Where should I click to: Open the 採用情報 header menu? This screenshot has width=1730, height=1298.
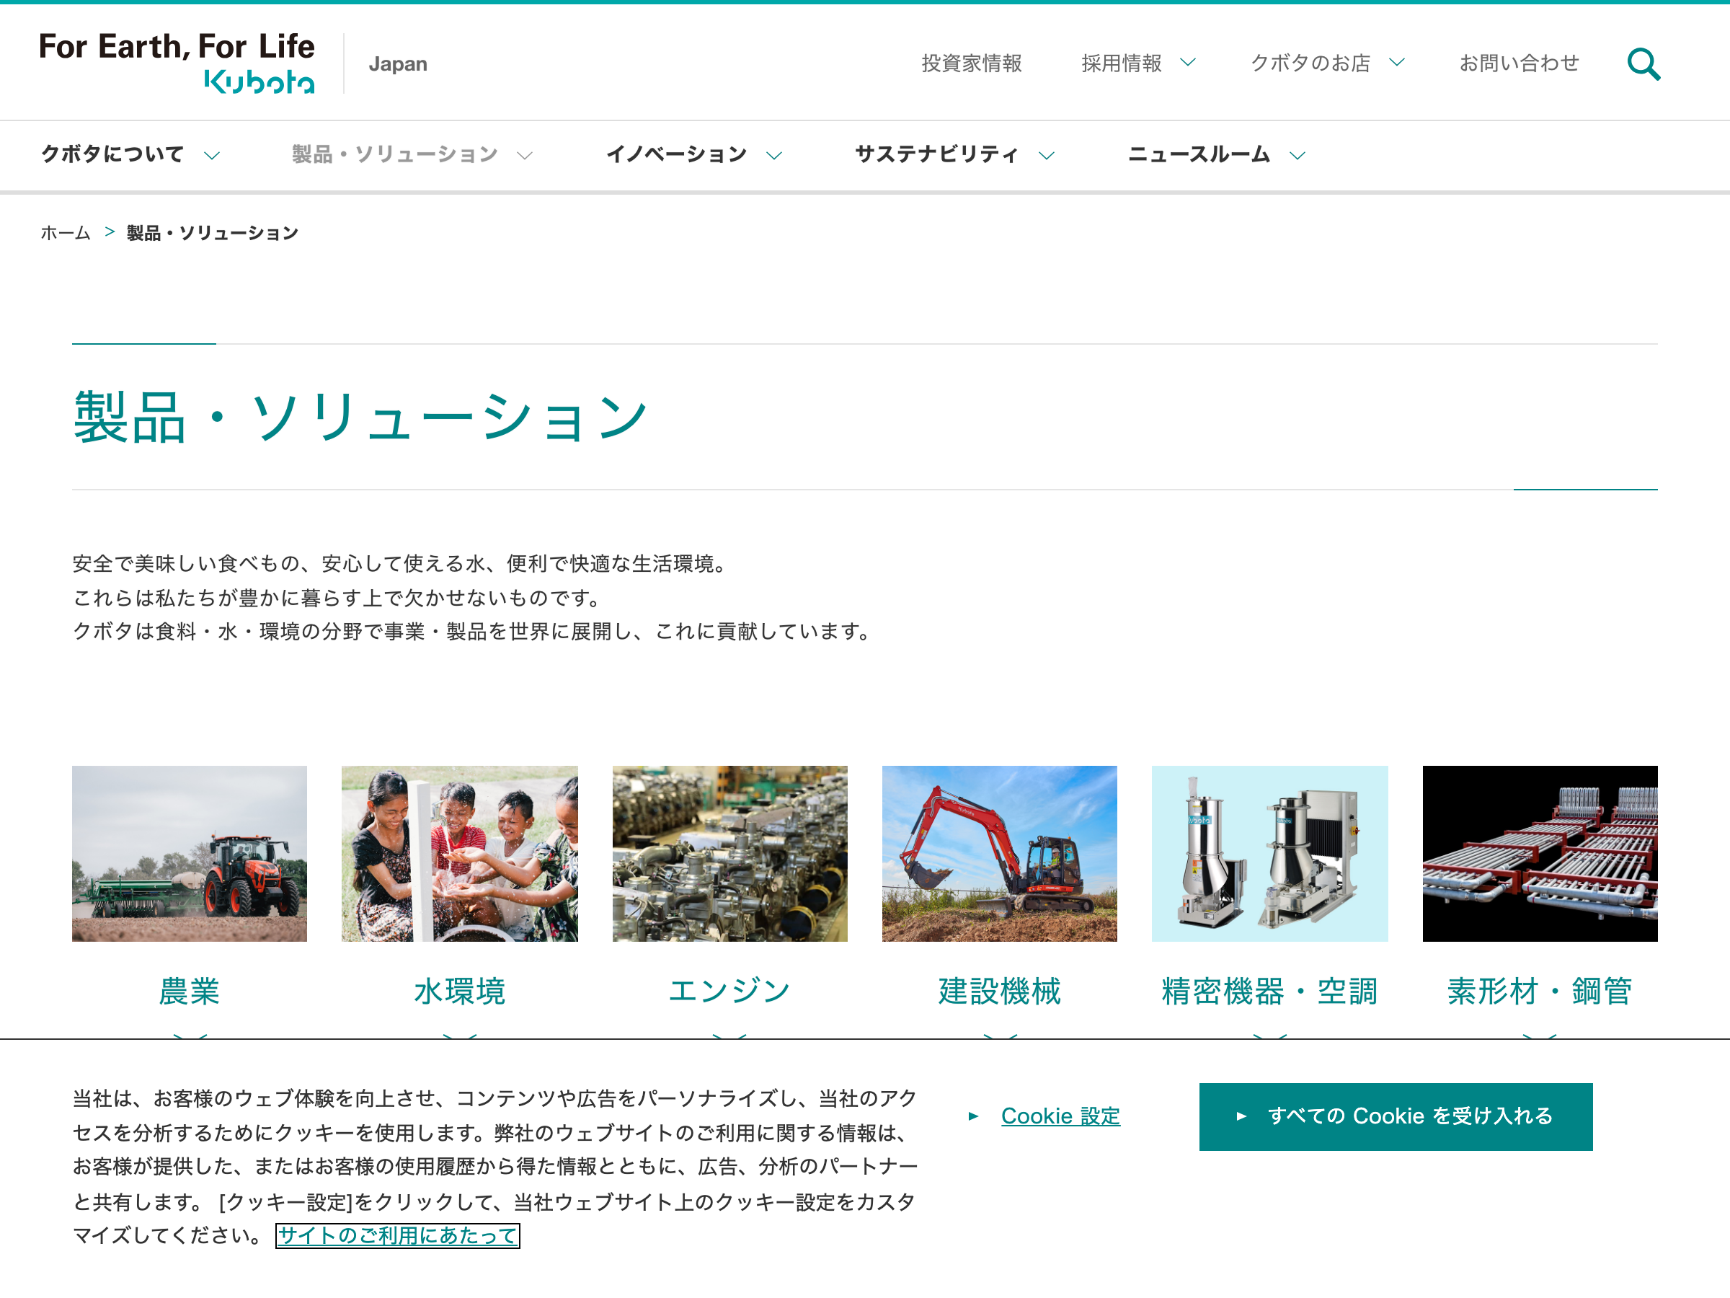pyautogui.click(x=1122, y=63)
